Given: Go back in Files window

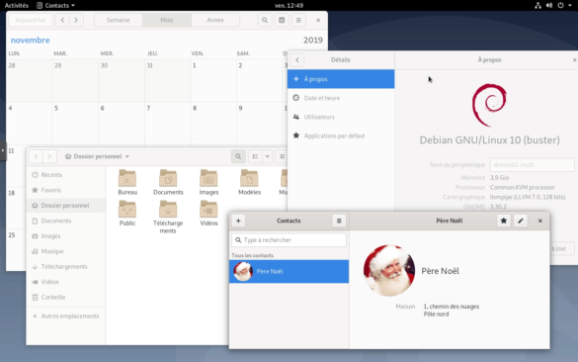Looking at the screenshot, I should (36, 156).
